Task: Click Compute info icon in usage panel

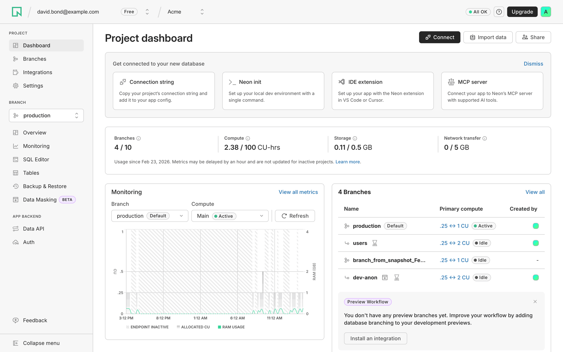Action: (248, 138)
